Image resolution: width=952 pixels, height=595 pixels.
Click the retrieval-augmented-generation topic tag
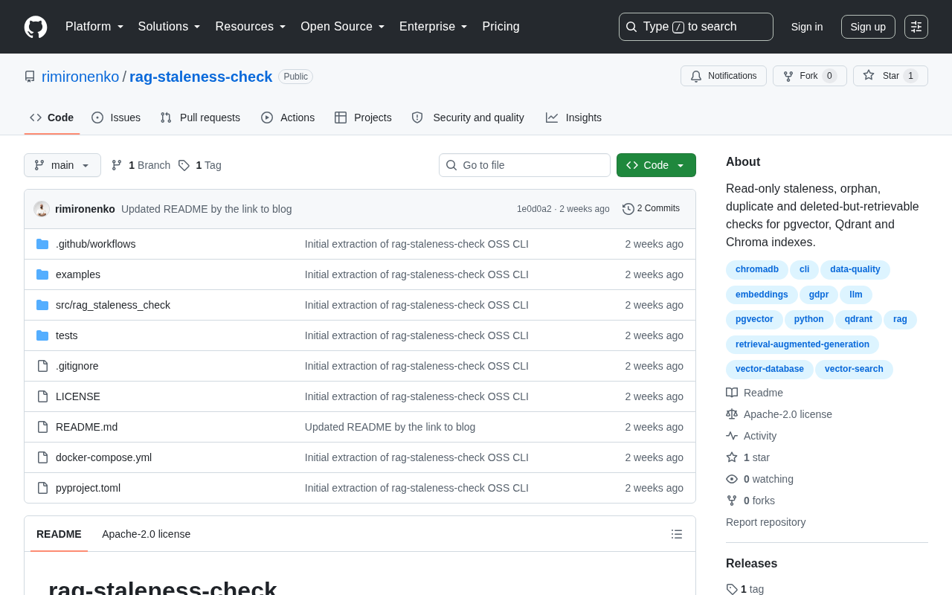pos(803,344)
